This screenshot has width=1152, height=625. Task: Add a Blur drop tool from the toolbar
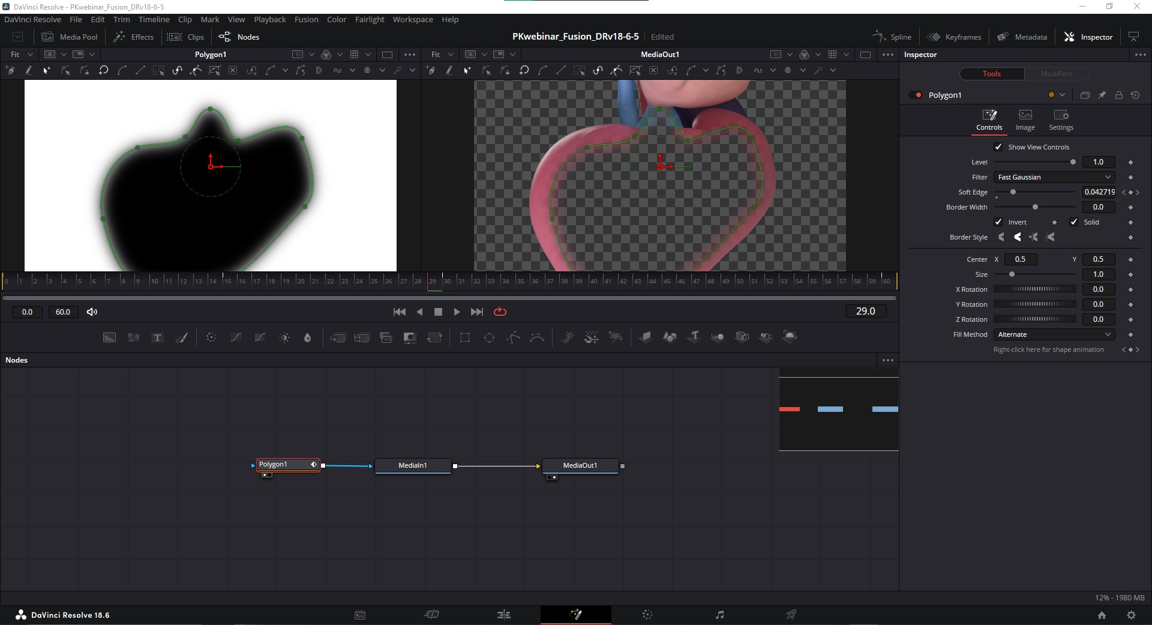[308, 337]
